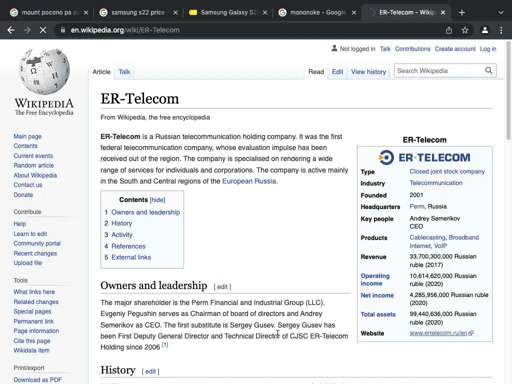Go back with the browser back arrow

11,30
